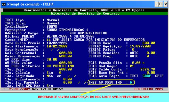Click the 13o. Liquidado Não value

click(50, 76)
